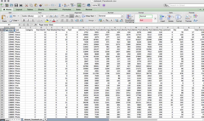This screenshot has width=204, height=121.
Task: Expand the General number format dropdown
Action: [122, 16]
